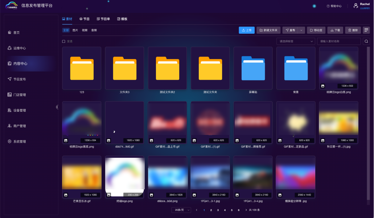Open 门店管理 in sidebar
Image resolution: width=374 pixels, height=218 pixels.
click(17, 95)
